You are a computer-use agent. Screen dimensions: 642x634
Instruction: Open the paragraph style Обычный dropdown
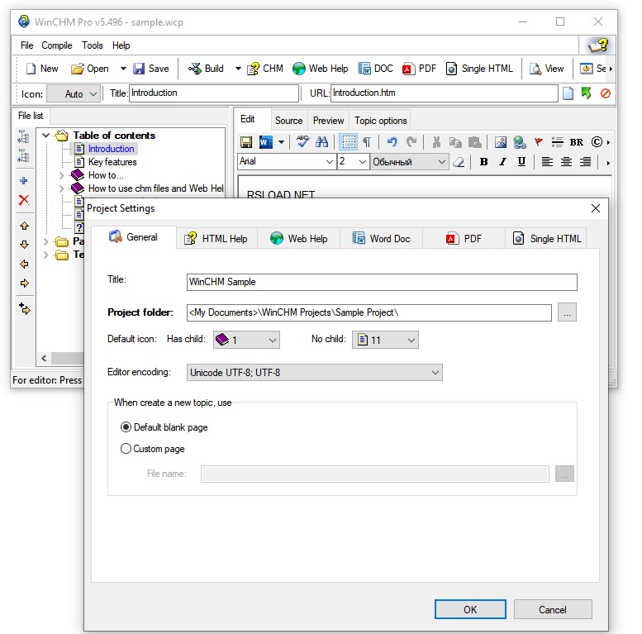[409, 162]
